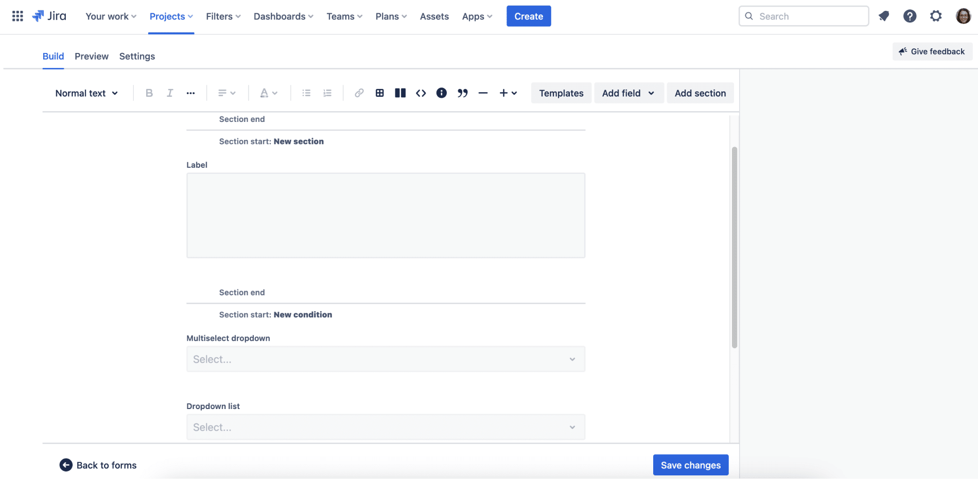Click inside the Label text area
This screenshot has height=479, width=978.
pyautogui.click(x=386, y=215)
